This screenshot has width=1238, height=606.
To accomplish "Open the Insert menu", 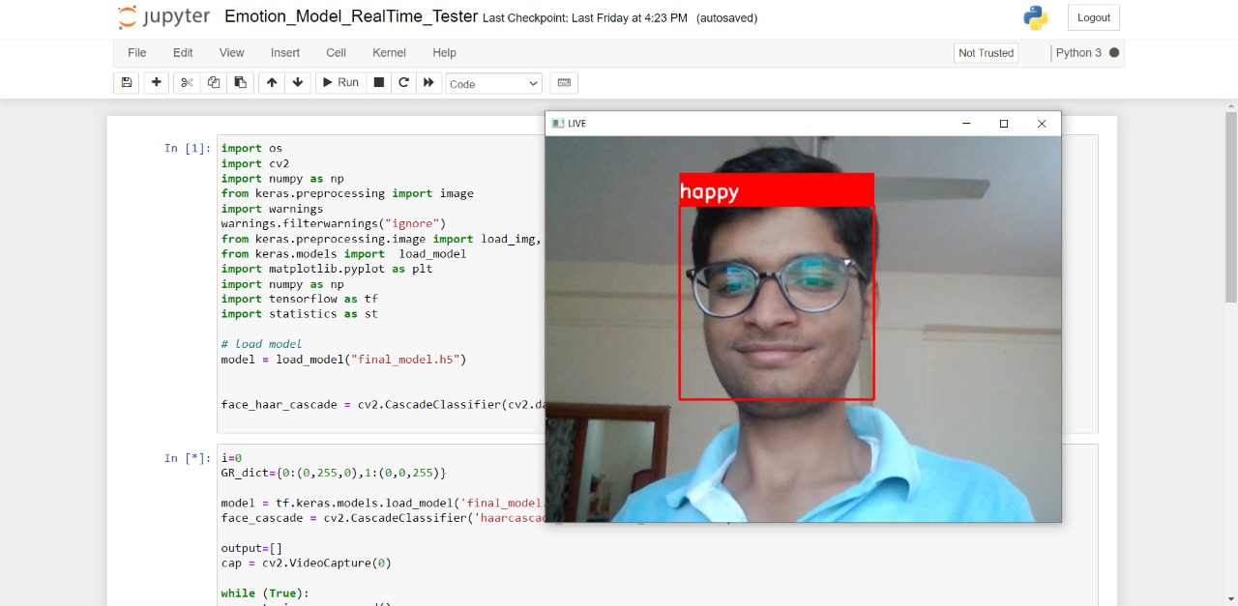I will pyautogui.click(x=285, y=53).
